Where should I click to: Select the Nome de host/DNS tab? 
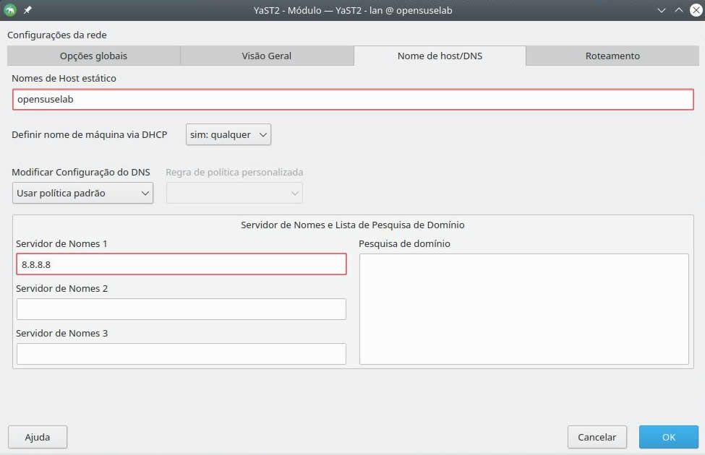point(440,56)
